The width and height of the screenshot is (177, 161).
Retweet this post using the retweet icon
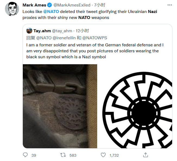[63, 155]
